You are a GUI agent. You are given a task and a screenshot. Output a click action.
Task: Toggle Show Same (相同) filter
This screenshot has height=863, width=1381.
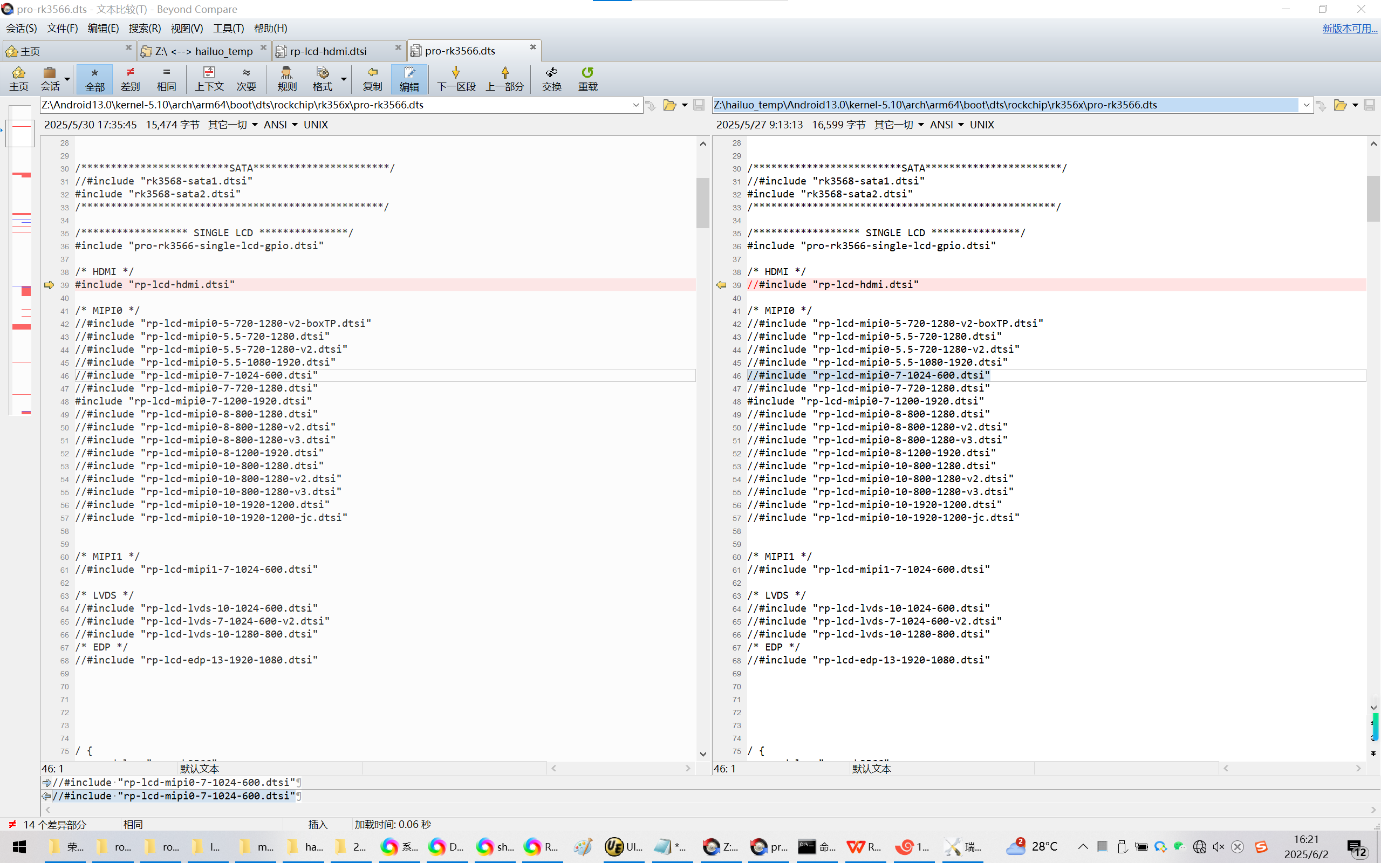pos(166,78)
